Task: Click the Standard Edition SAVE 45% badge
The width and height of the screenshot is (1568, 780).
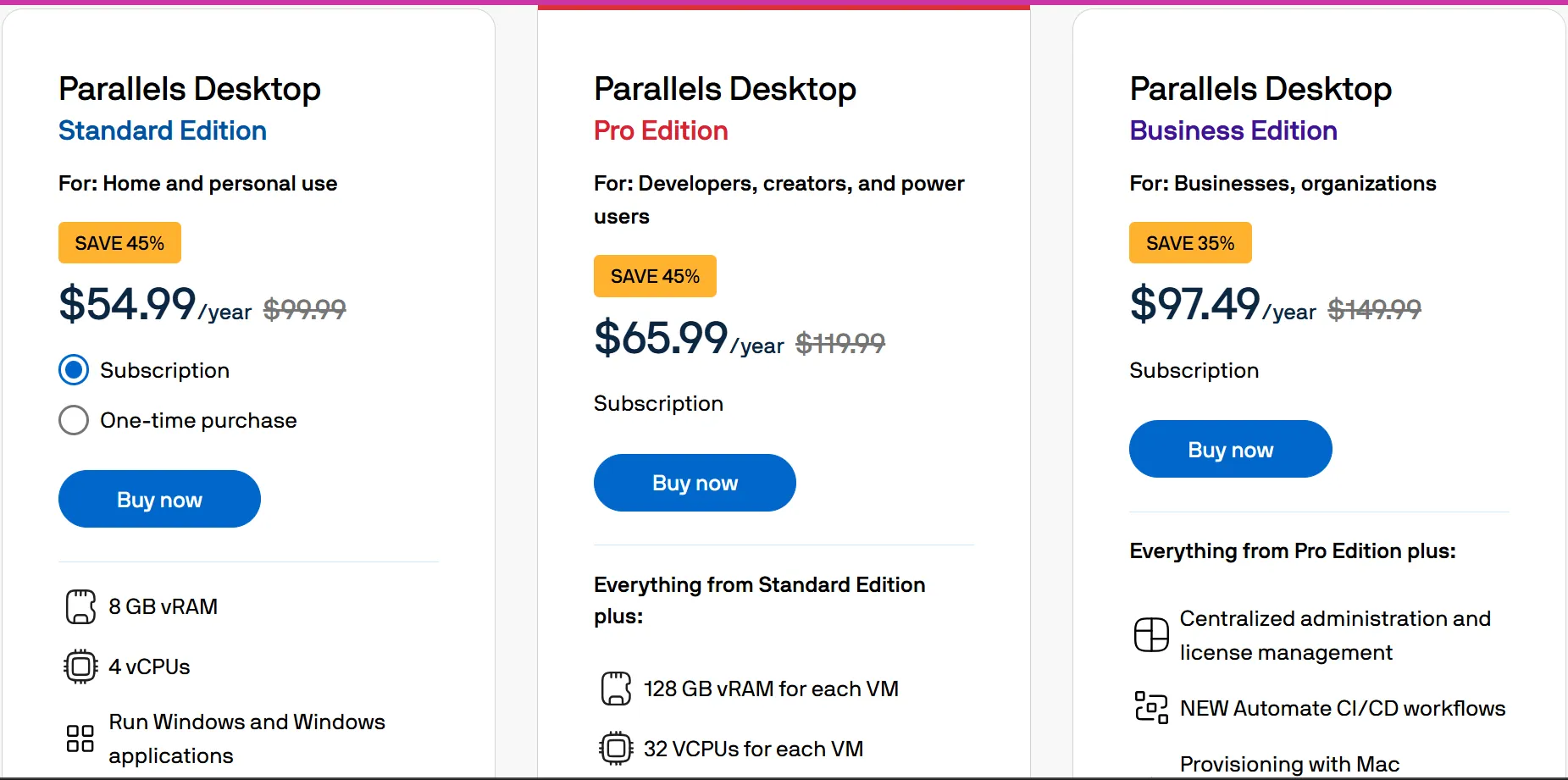Action: pos(119,243)
